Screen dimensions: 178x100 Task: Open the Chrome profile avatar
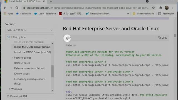(167, 8)
